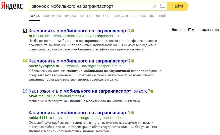Click the green tag icon after the nokia-6131.ru title

[x=132, y=113]
